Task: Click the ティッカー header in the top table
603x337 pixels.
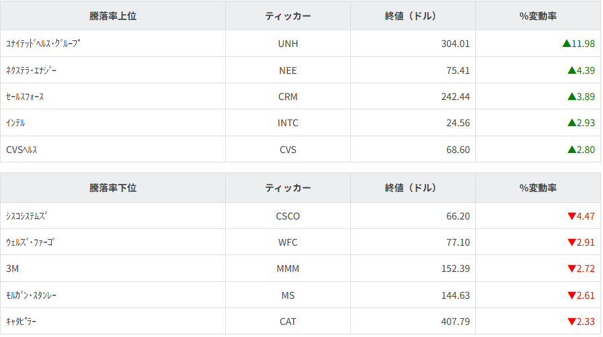Action: (288, 16)
